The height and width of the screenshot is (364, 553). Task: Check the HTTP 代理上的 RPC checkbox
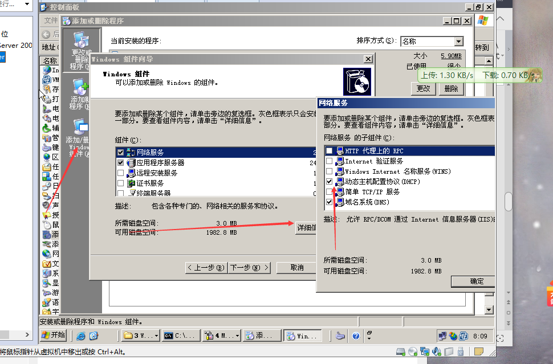(329, 151)
